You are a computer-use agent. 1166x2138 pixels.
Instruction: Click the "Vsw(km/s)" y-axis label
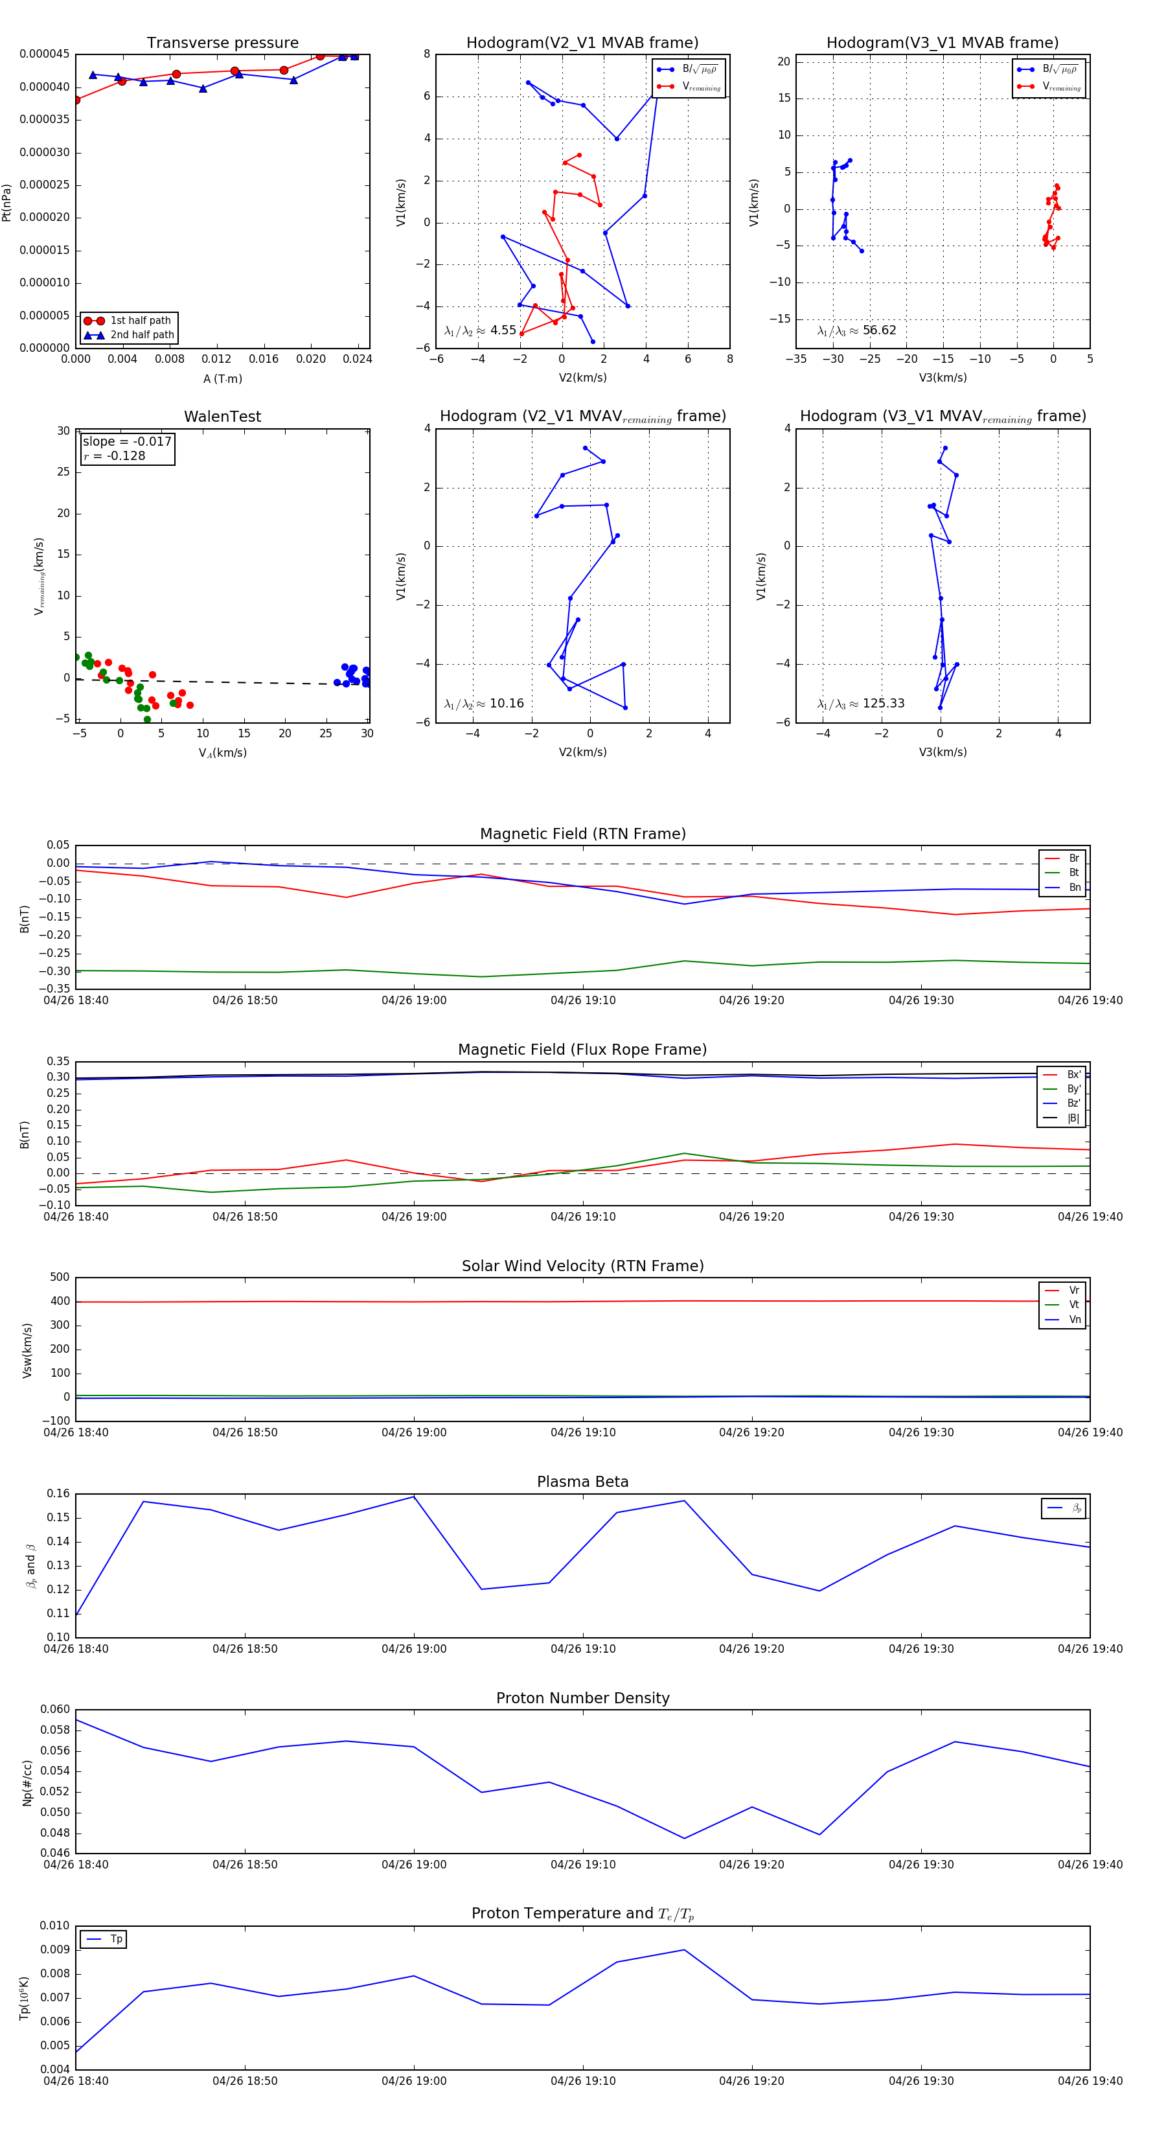click(x=27, y=1350)
